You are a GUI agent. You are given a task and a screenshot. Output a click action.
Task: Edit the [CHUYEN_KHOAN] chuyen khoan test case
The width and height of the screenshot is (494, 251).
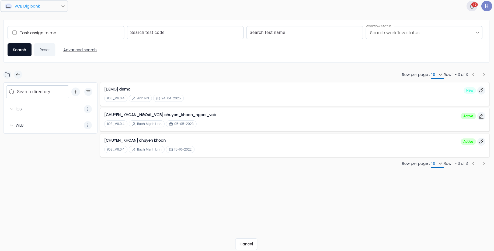pos(481,142)
